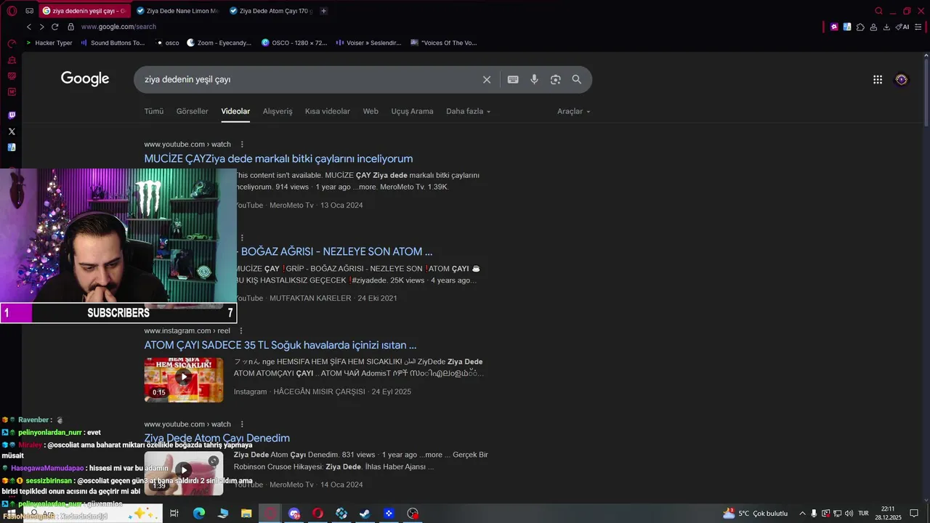Open Twitch in the Opera sidebar
Screen dimensions: 930x523
click(x=12, y=115)
